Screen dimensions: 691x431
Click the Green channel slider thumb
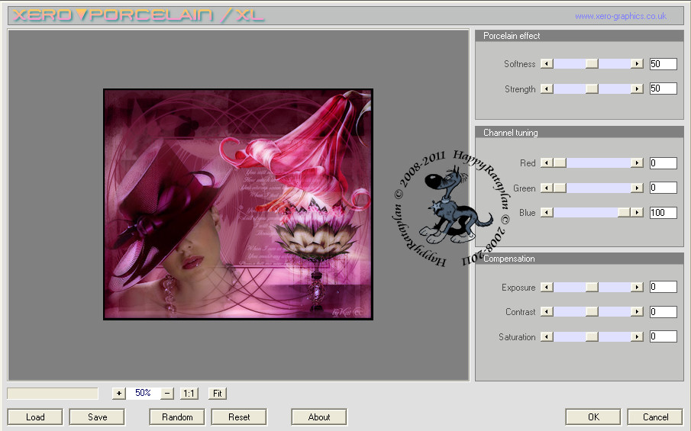tap(560, 188)
